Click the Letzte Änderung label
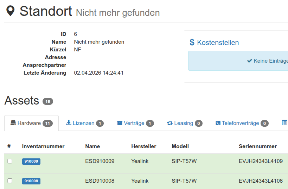This screenshot has width=288, height=189. click(45, 73)
